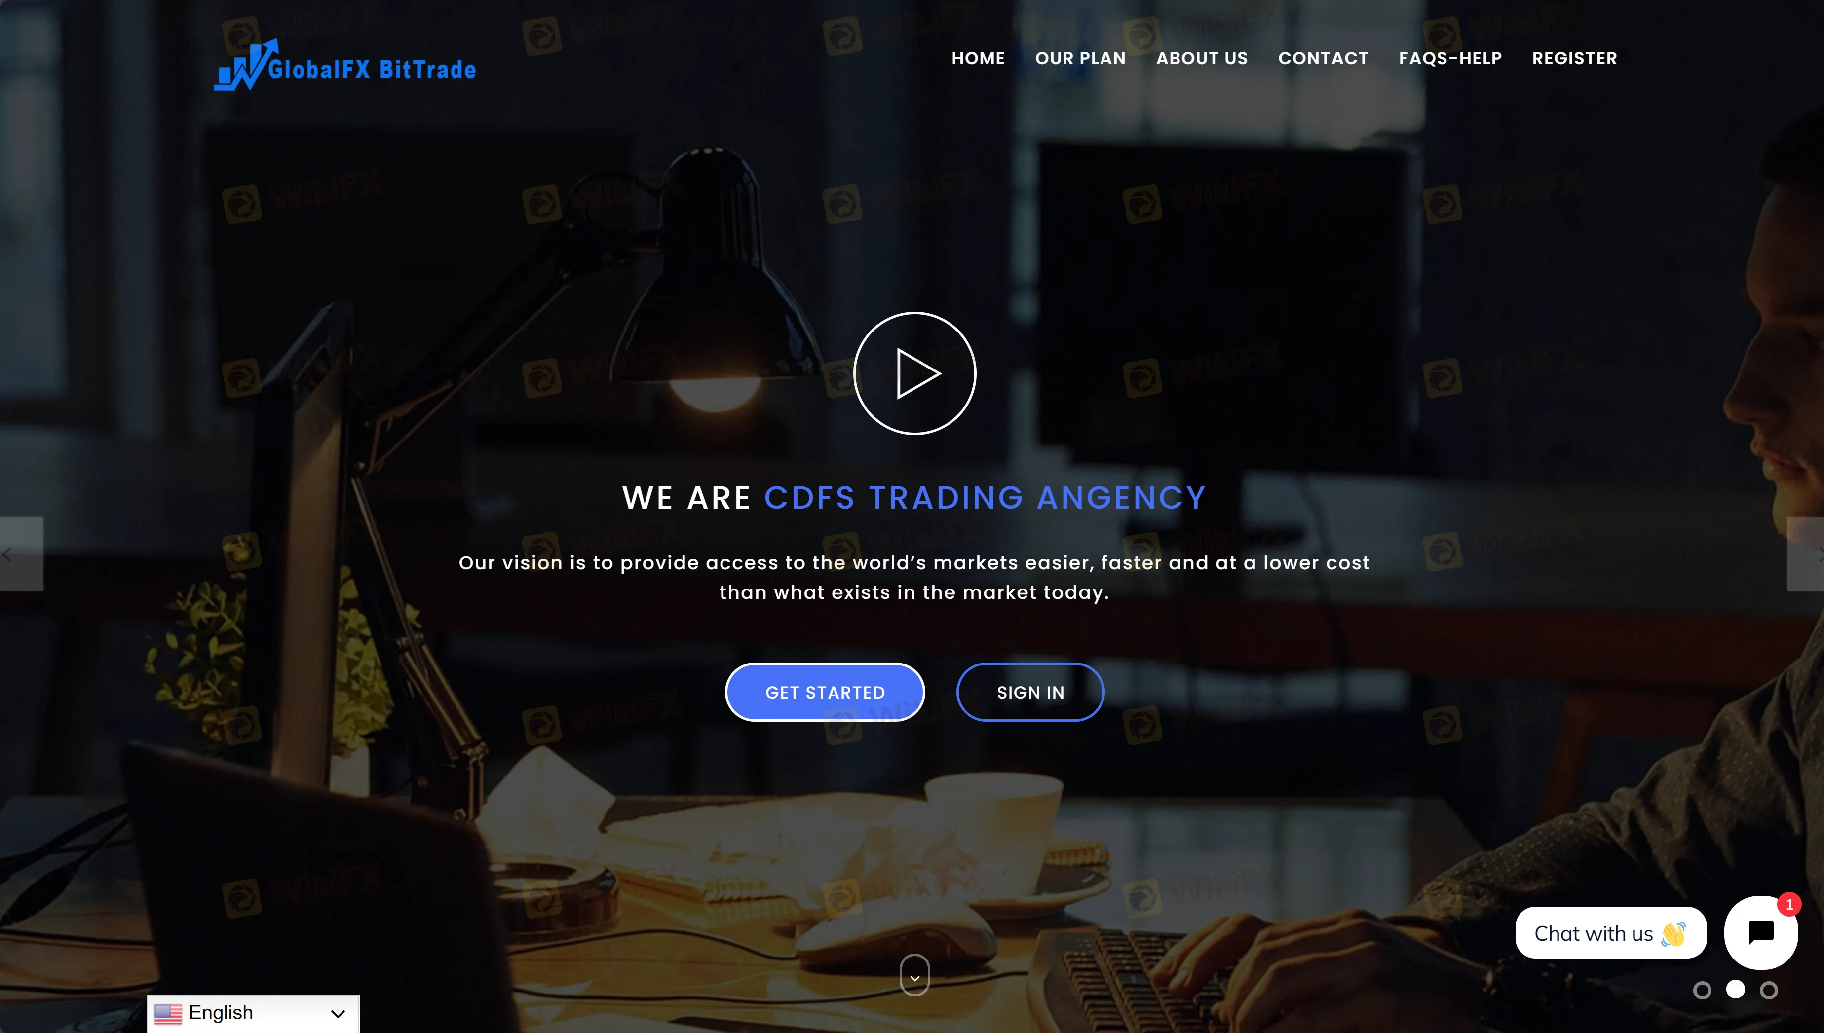Click the CONTACT navigation link
Viewport: 1824px width, 1033px height.
coord(1323,59)
